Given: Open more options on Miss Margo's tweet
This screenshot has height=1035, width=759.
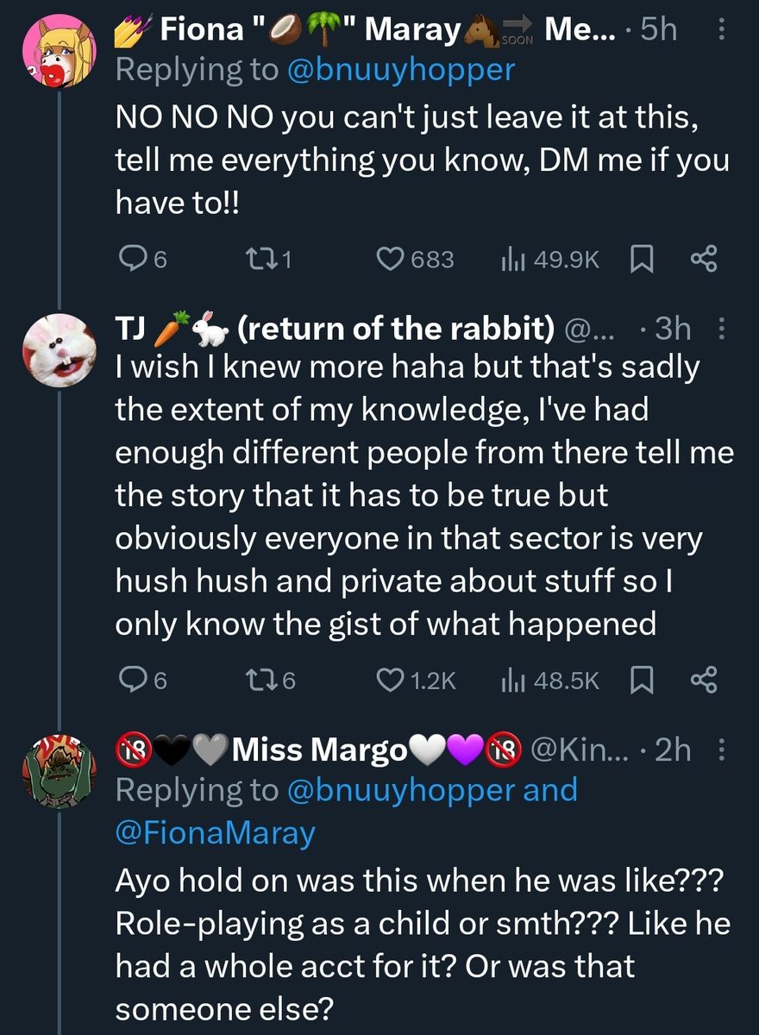Looking at the screenshot, I should click(x=721, y=751).
